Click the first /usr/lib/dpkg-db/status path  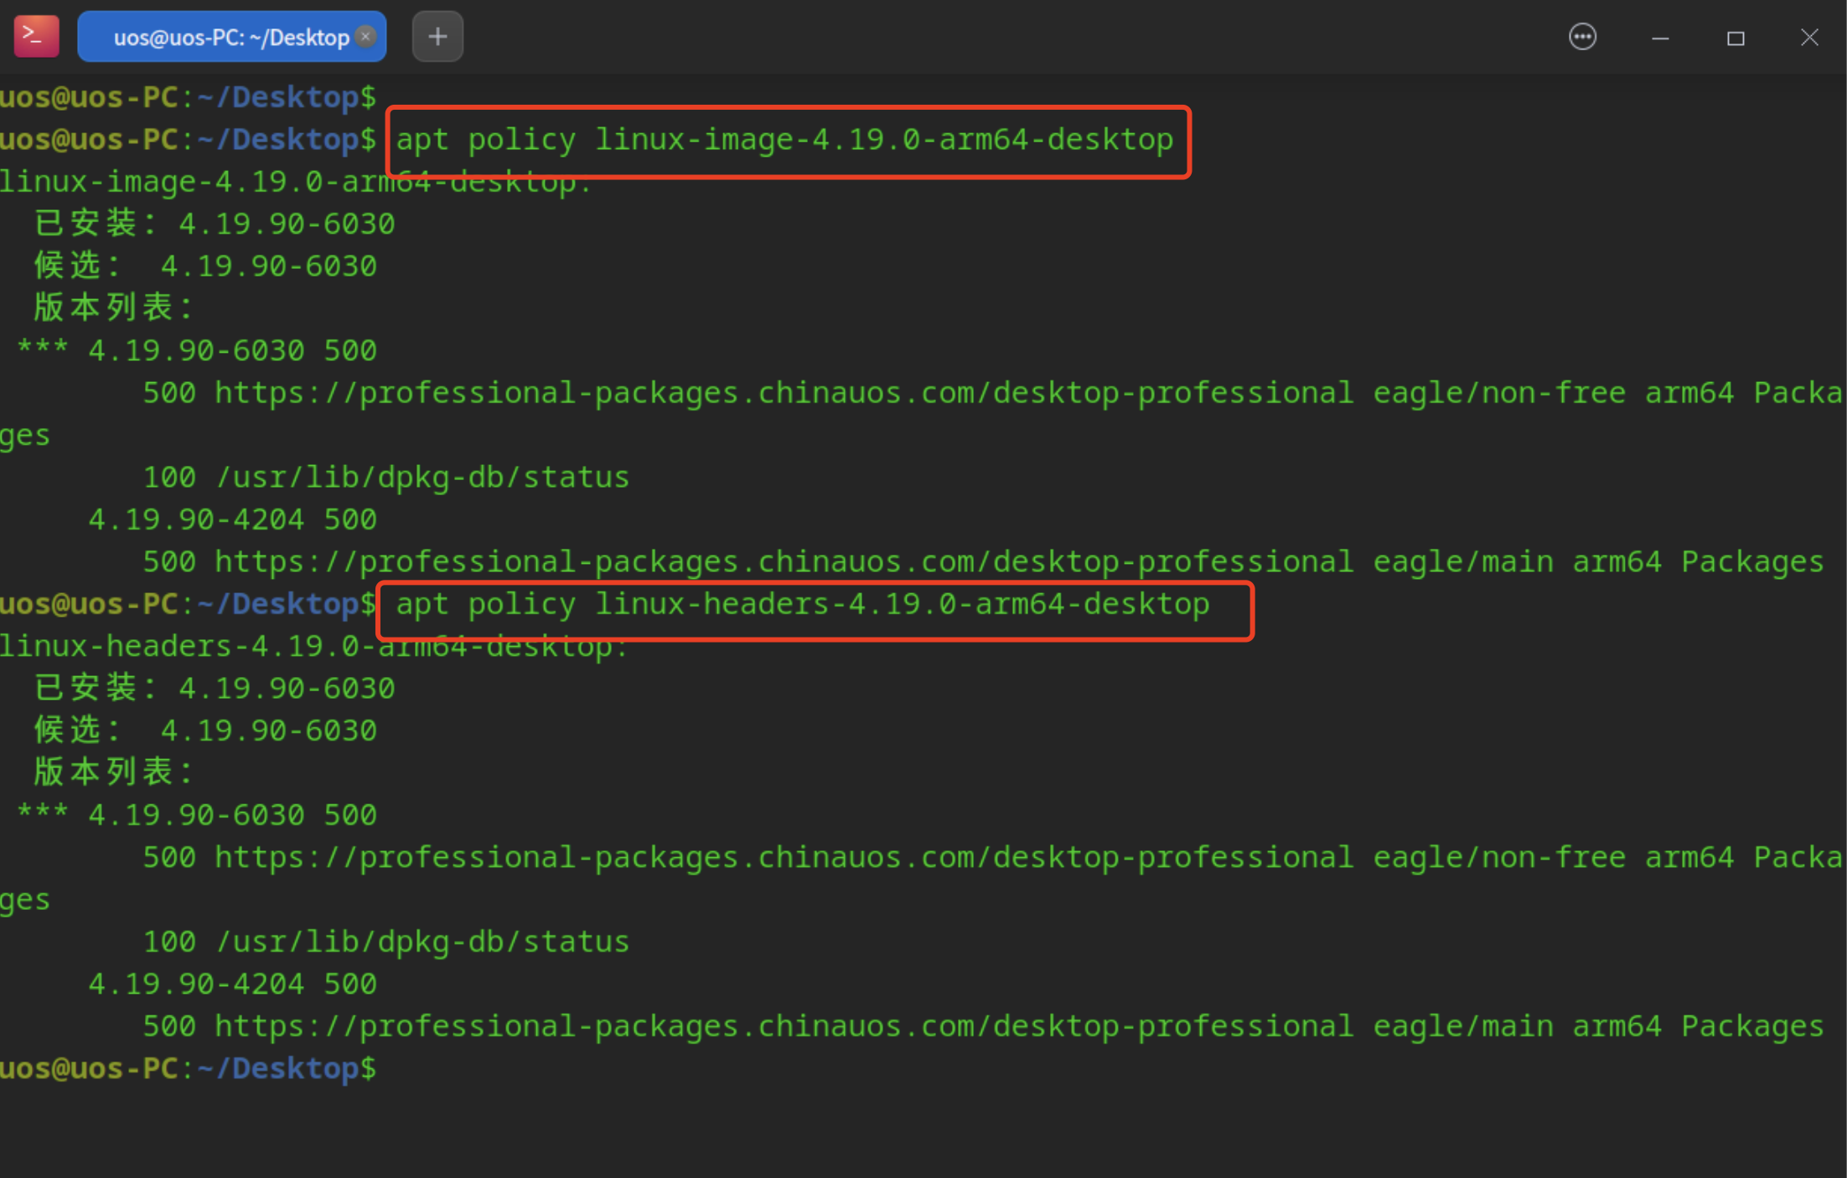[422, 478]
